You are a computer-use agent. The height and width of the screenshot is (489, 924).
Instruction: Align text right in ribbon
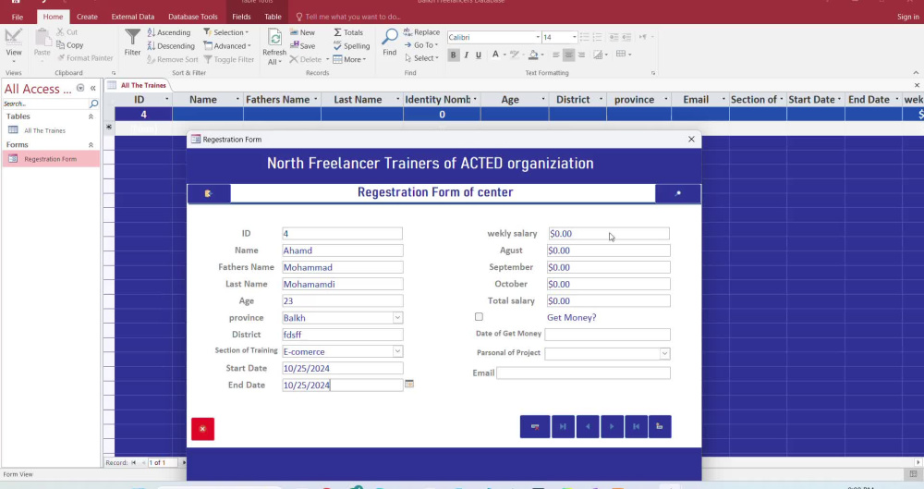coord(581,55)
